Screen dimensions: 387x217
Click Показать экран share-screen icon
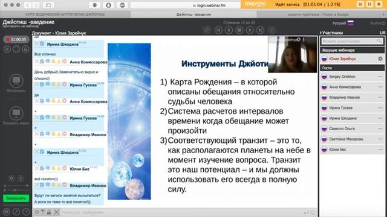click(x=16, y=113)
